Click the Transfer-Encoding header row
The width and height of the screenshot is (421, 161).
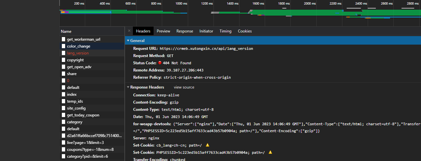[x=159, y=159]
